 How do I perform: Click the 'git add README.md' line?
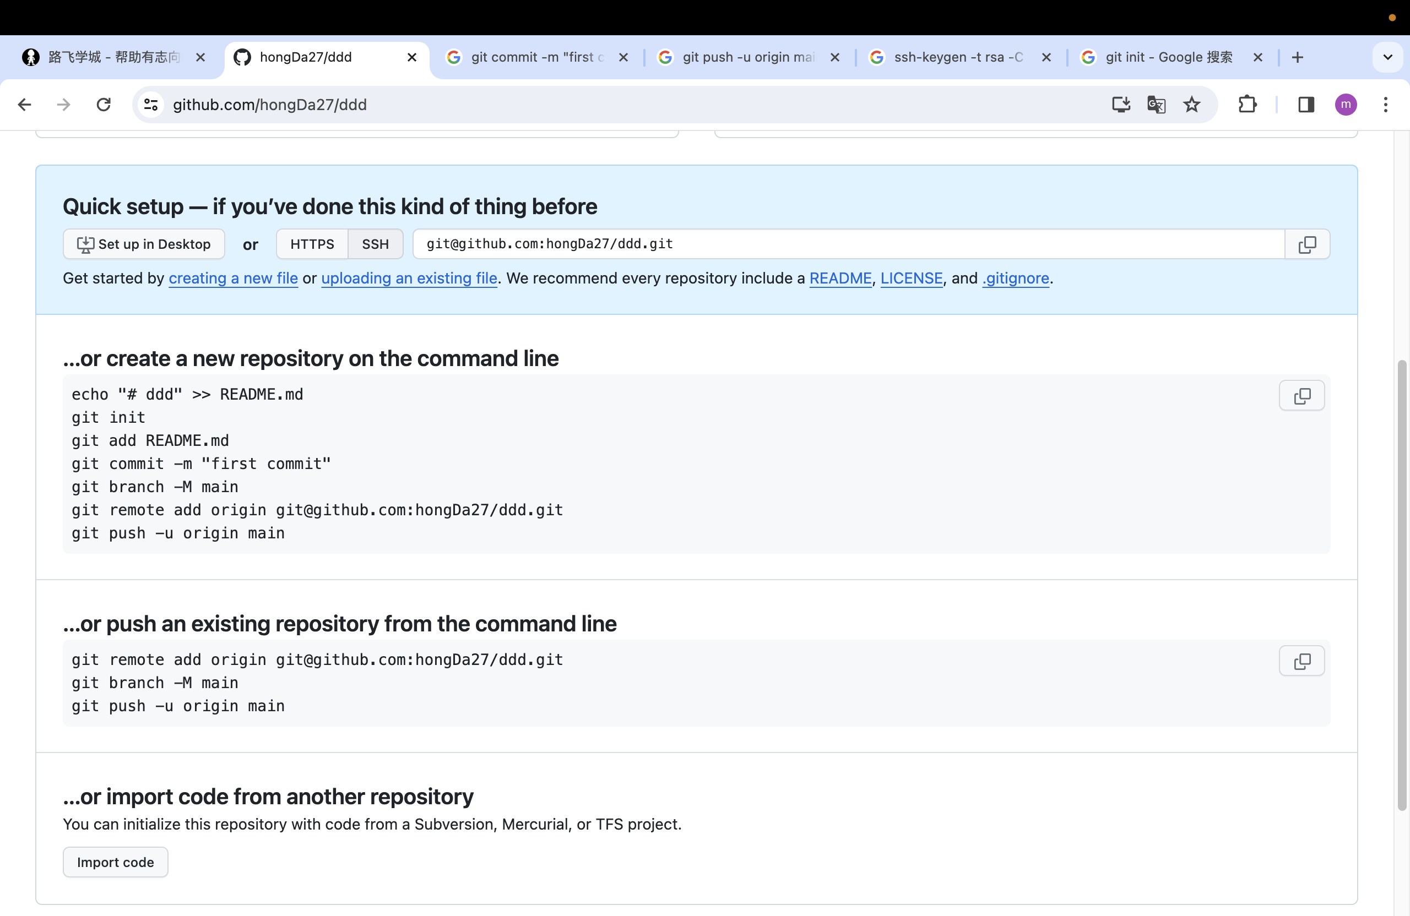(x=150, y=440)
